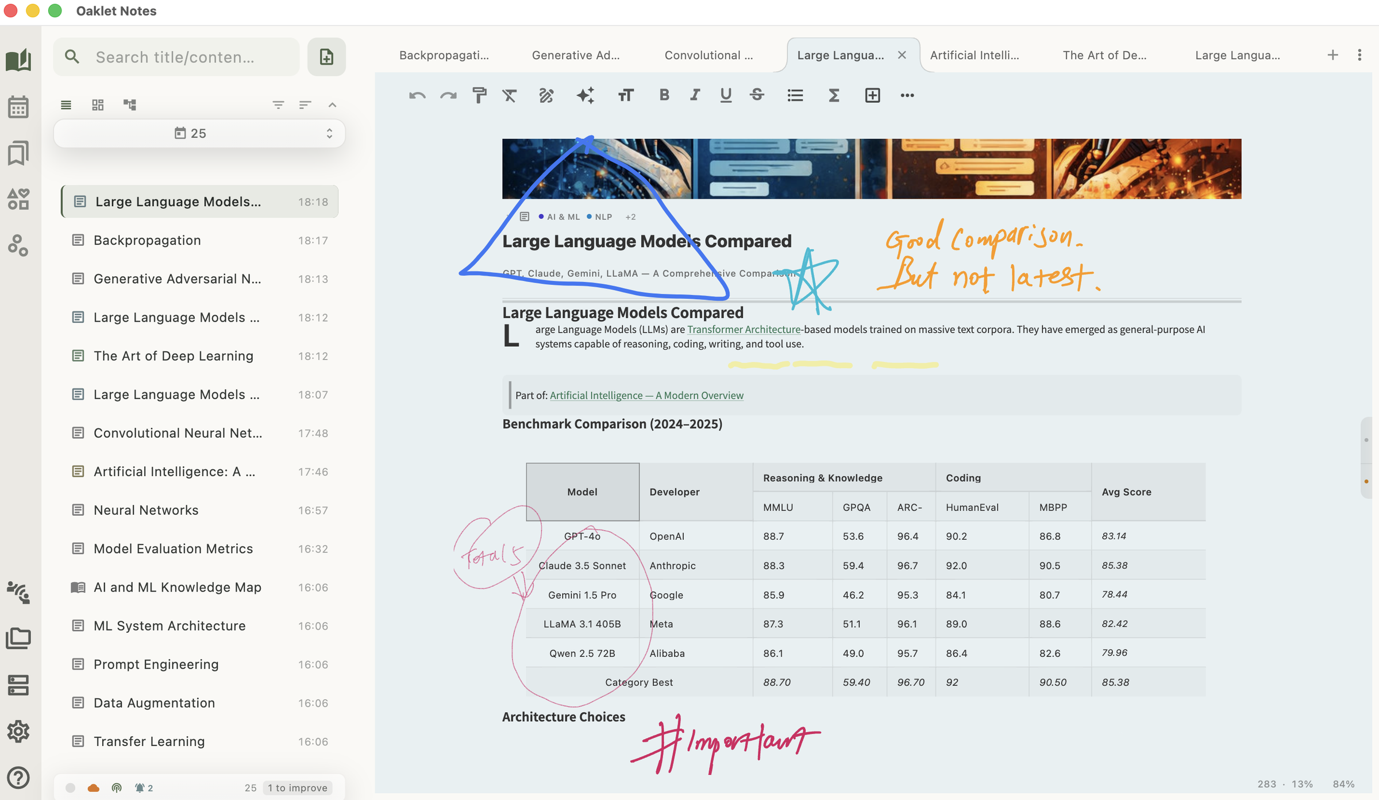Open Artificial Intelligence — A Modern Overview link
The width and height of the screenshot is (1379, 800).
click(x=646, y=395)
